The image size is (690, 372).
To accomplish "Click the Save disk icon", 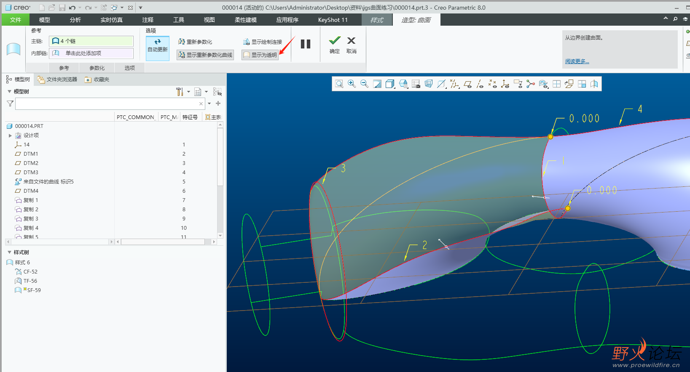I will coord(62,8).
